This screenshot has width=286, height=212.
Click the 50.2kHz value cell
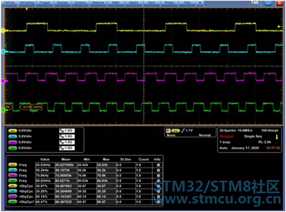tap(45, 170)
